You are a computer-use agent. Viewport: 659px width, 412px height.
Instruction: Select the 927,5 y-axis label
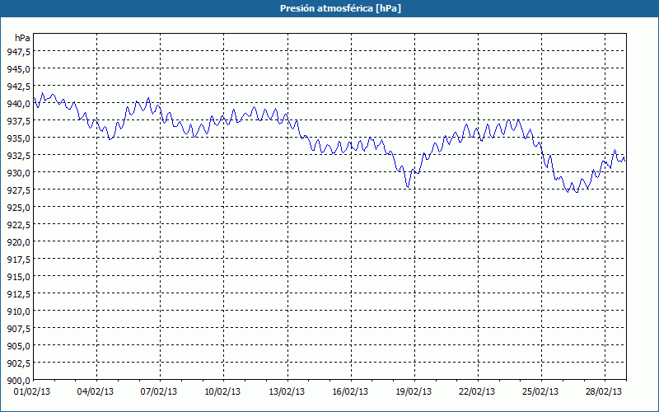(18, 190)
